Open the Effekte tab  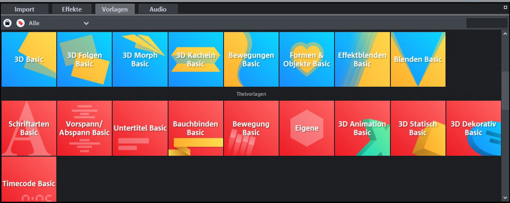coord(72,9)
